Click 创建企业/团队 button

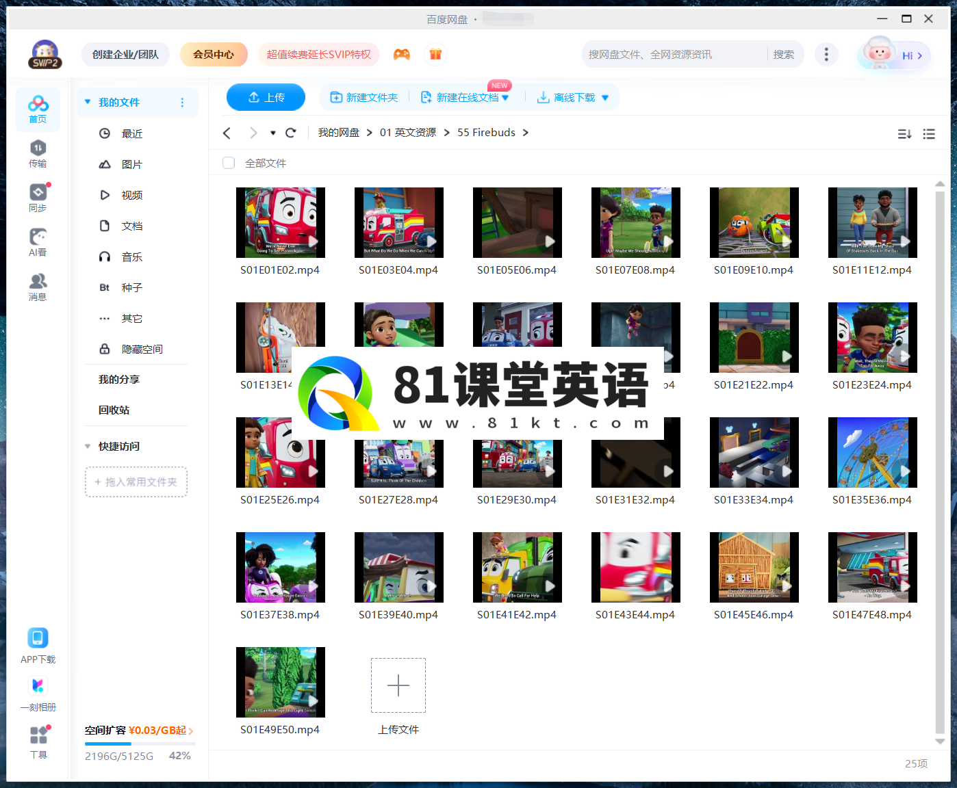pos(125,55)
